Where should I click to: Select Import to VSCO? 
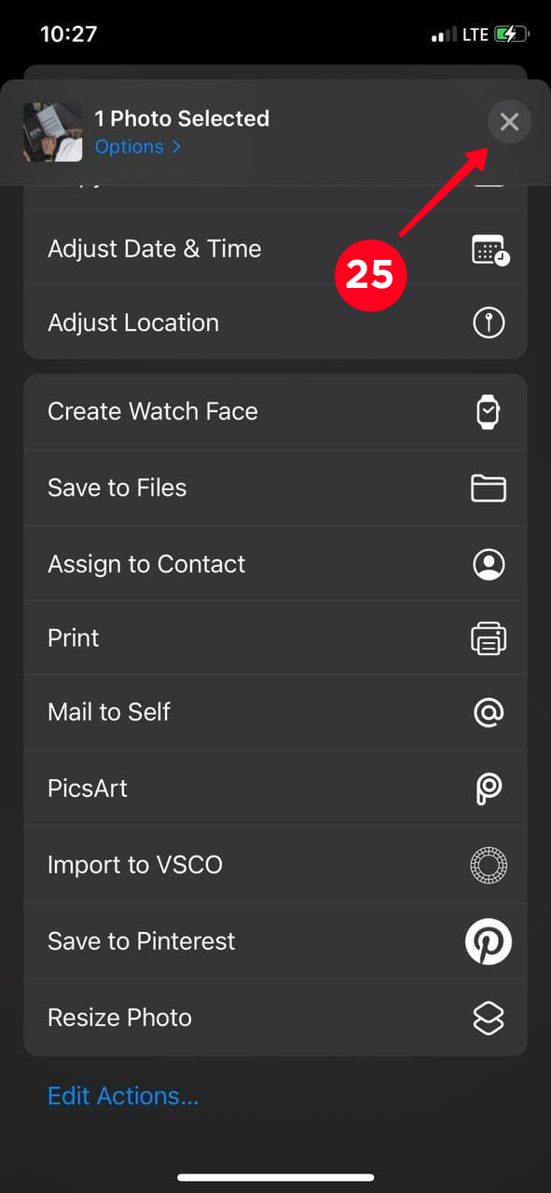275,865
